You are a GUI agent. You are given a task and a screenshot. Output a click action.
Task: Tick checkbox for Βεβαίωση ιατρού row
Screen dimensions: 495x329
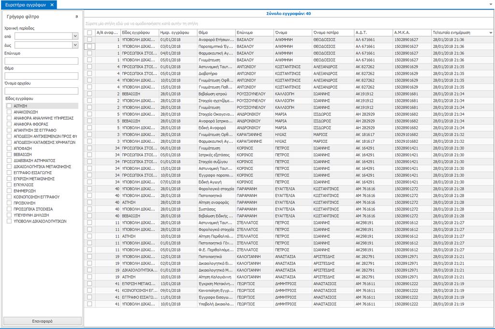89,94
